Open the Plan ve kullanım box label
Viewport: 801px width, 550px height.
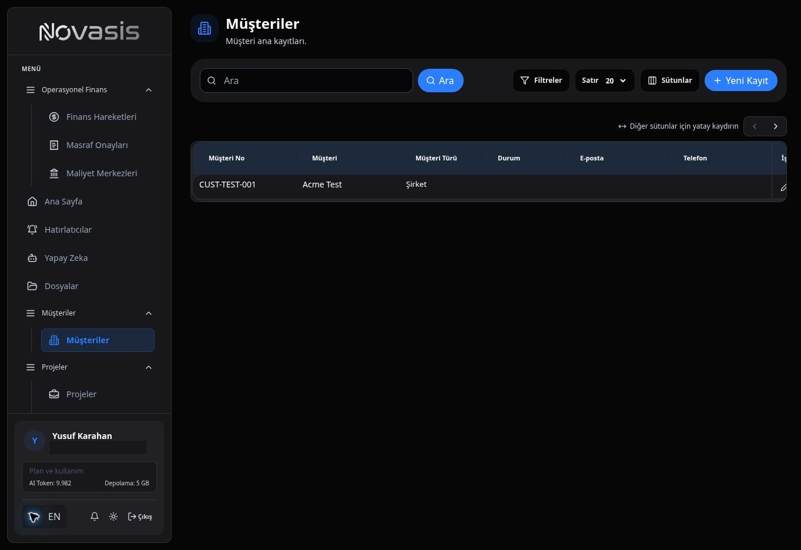click(56, 471)
